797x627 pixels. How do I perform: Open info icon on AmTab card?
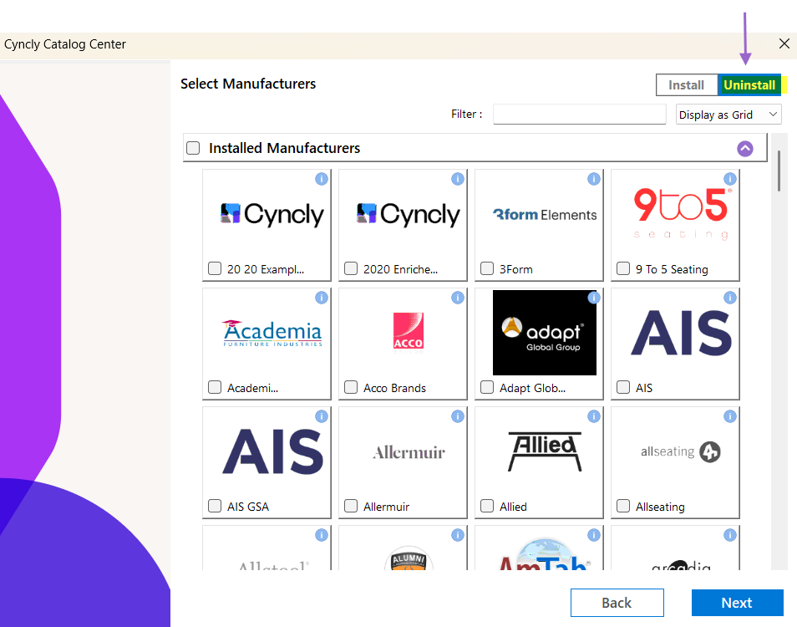click(594, 535)
